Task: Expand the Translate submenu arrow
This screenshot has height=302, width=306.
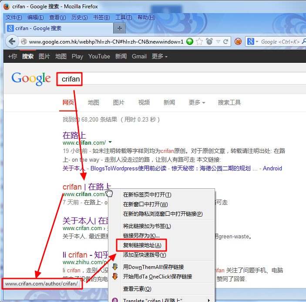Action: tap(209, 300)
